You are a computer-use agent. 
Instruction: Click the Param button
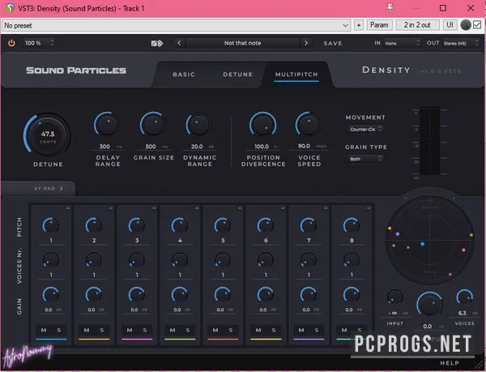point(379,25)
